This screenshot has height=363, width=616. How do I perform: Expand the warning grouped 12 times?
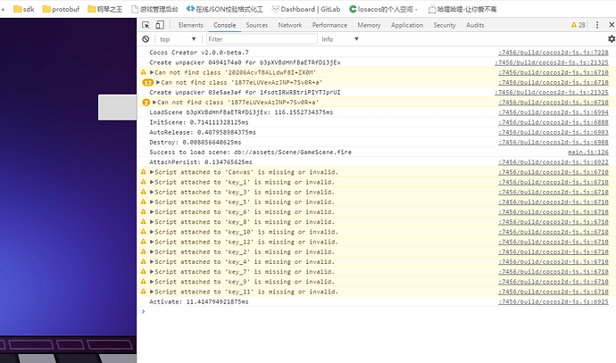pos(157,82)
